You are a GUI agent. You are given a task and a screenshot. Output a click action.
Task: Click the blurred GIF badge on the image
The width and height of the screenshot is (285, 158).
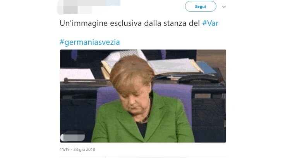point(72,138)
